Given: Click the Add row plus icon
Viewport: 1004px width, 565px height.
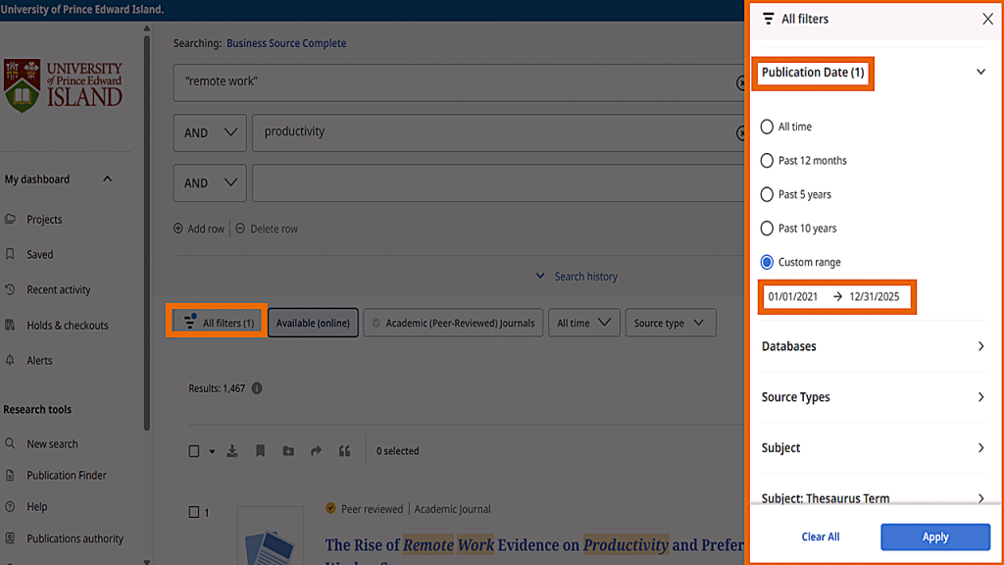Looking at the screenshot, I should click(178, 229).
